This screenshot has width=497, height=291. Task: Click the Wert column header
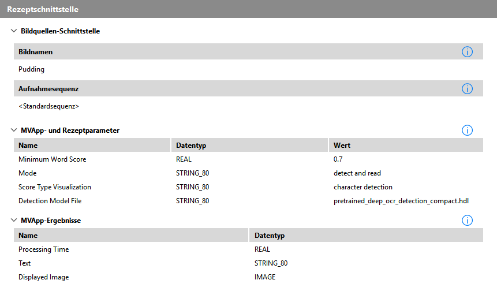[342, 145]
